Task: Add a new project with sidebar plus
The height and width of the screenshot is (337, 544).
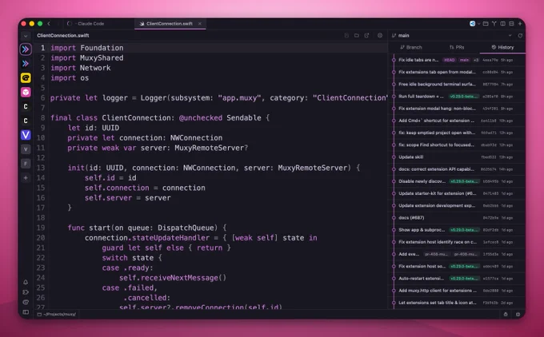Action: tap(26, 177)
